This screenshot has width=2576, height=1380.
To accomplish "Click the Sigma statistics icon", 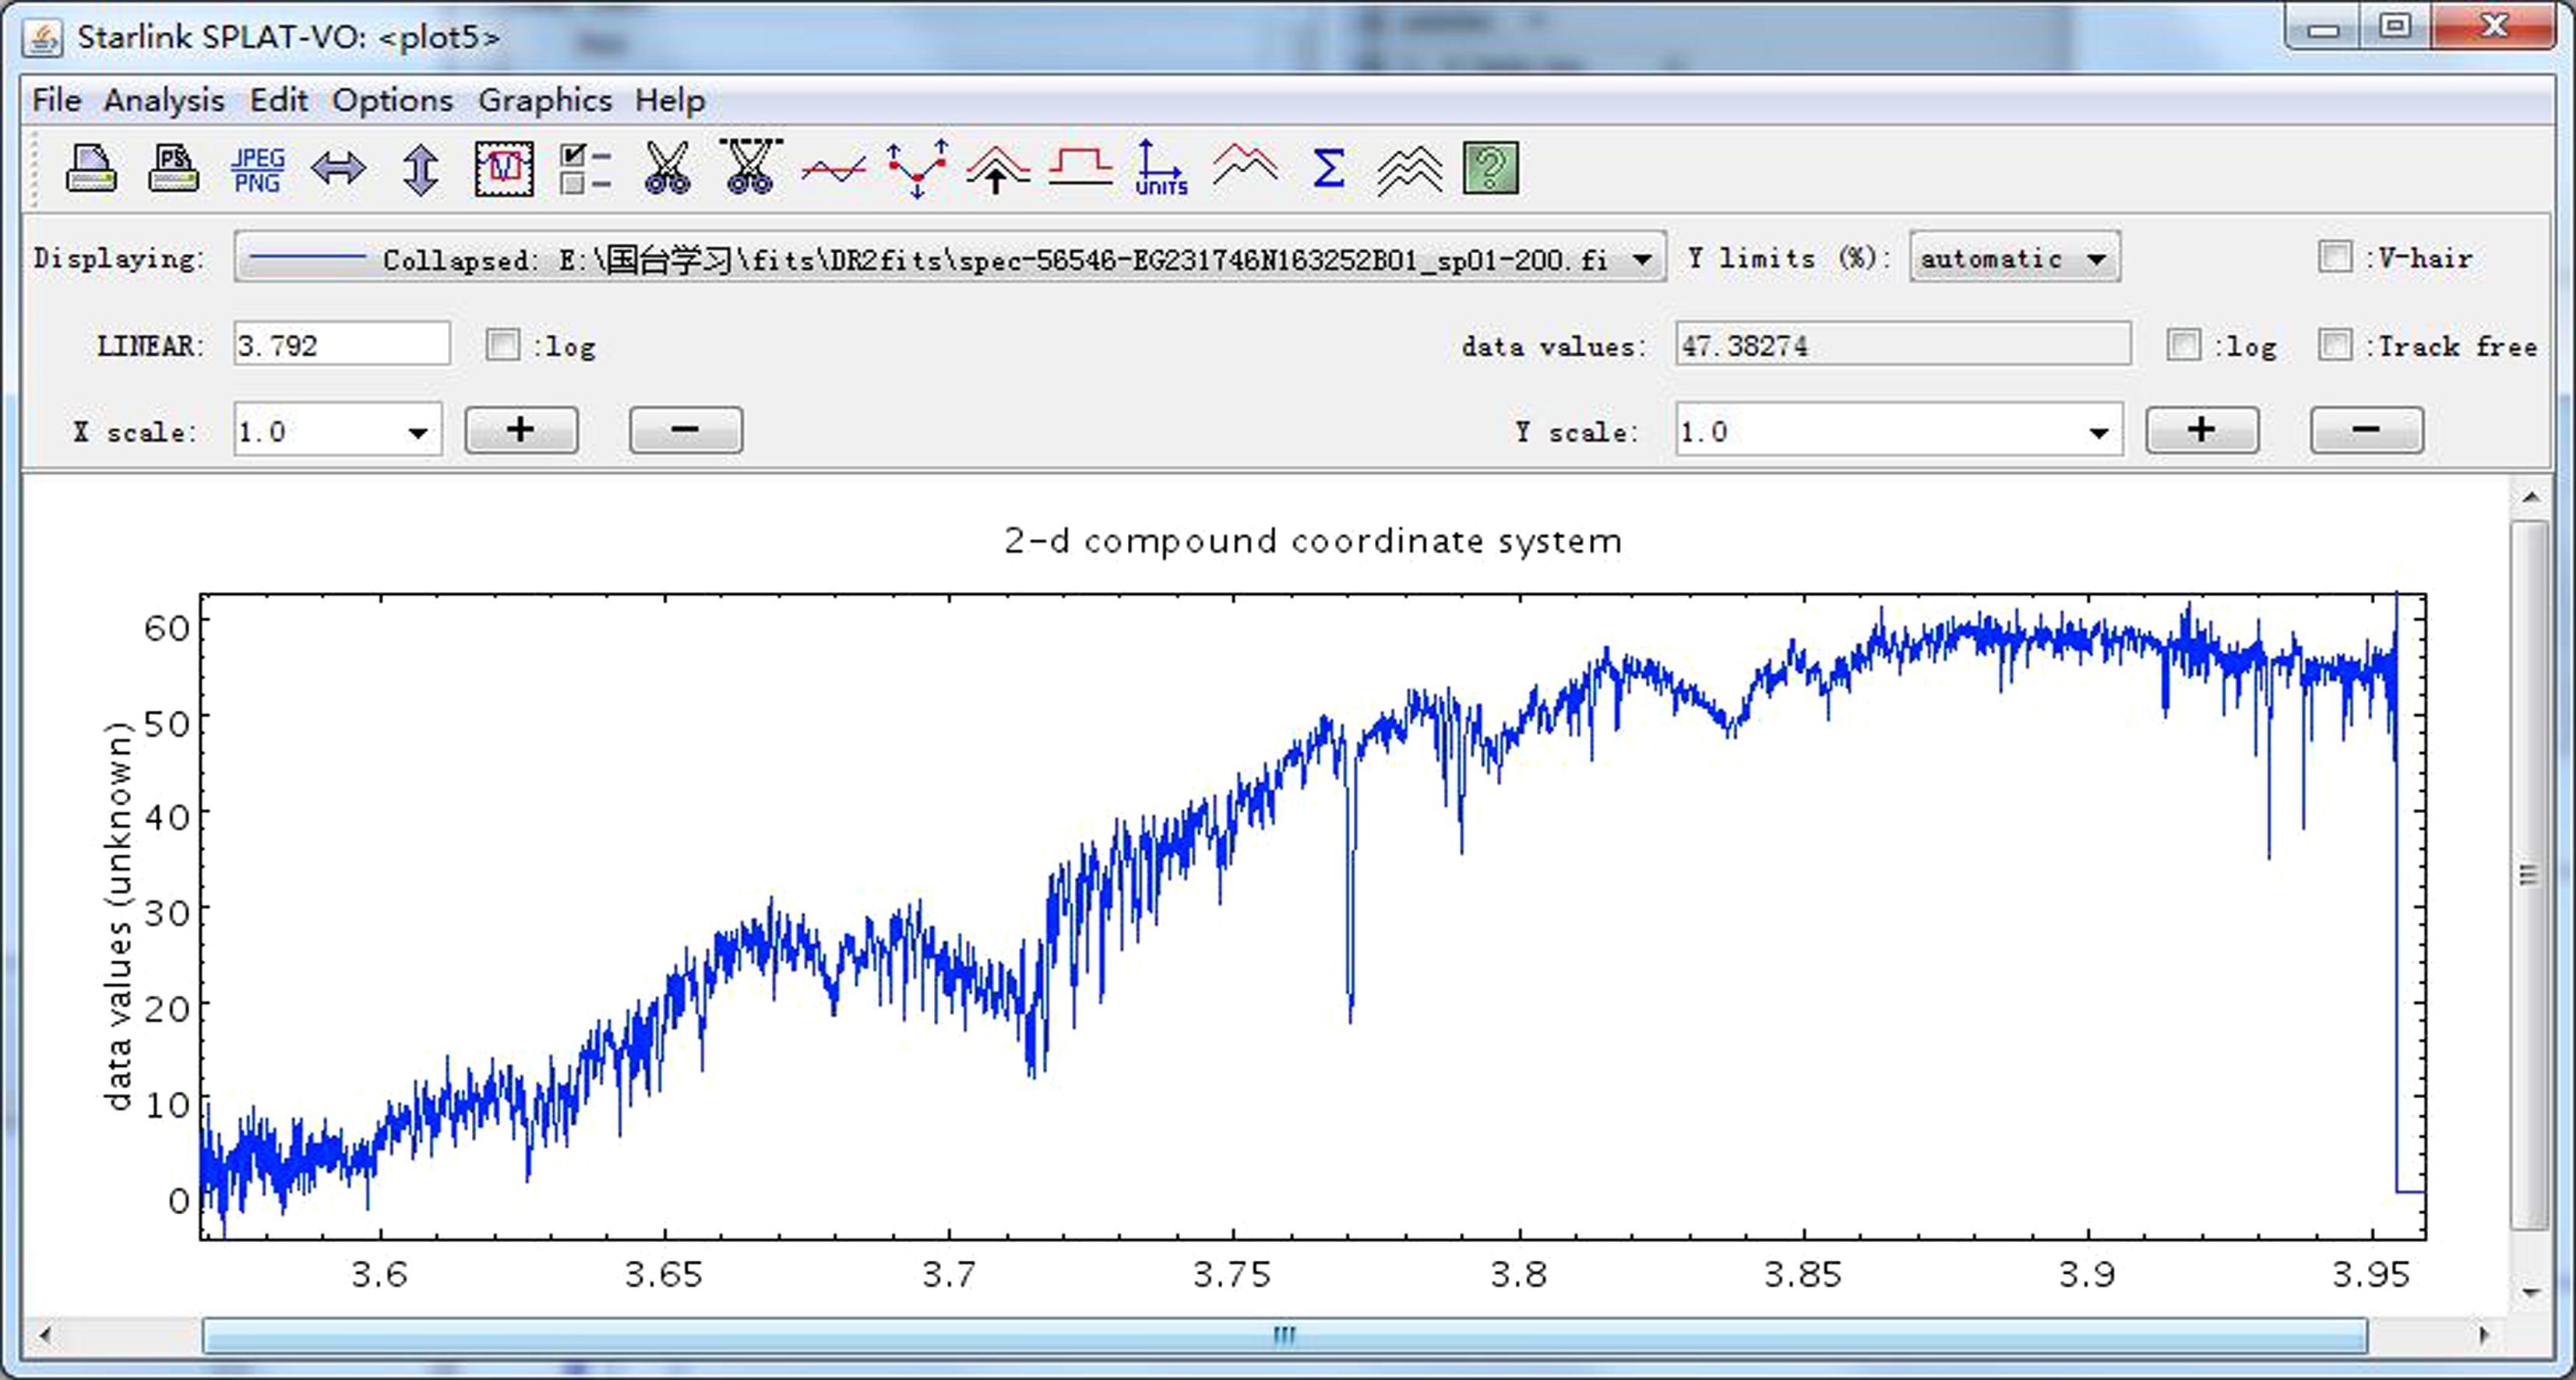I will click(x=1327, y=168).
